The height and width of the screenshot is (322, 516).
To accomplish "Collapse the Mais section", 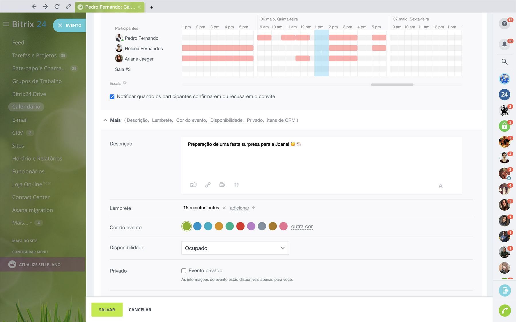I will click(105, 120).
